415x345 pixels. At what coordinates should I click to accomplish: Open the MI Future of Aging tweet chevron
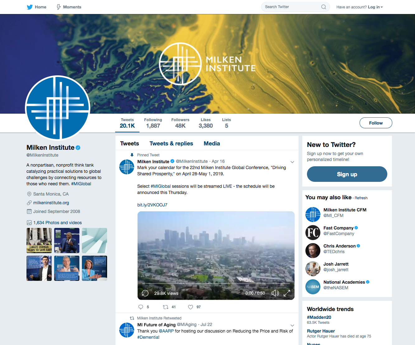tap(292, 325)
